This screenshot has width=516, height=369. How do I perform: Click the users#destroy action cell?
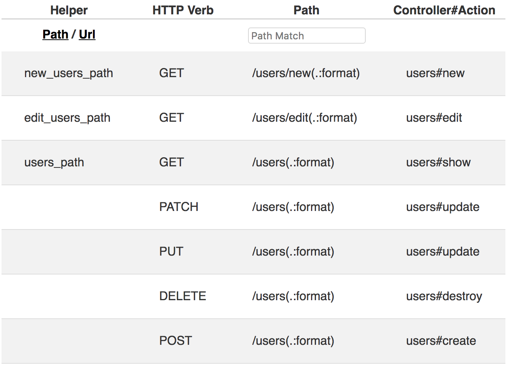coord(444,296)
